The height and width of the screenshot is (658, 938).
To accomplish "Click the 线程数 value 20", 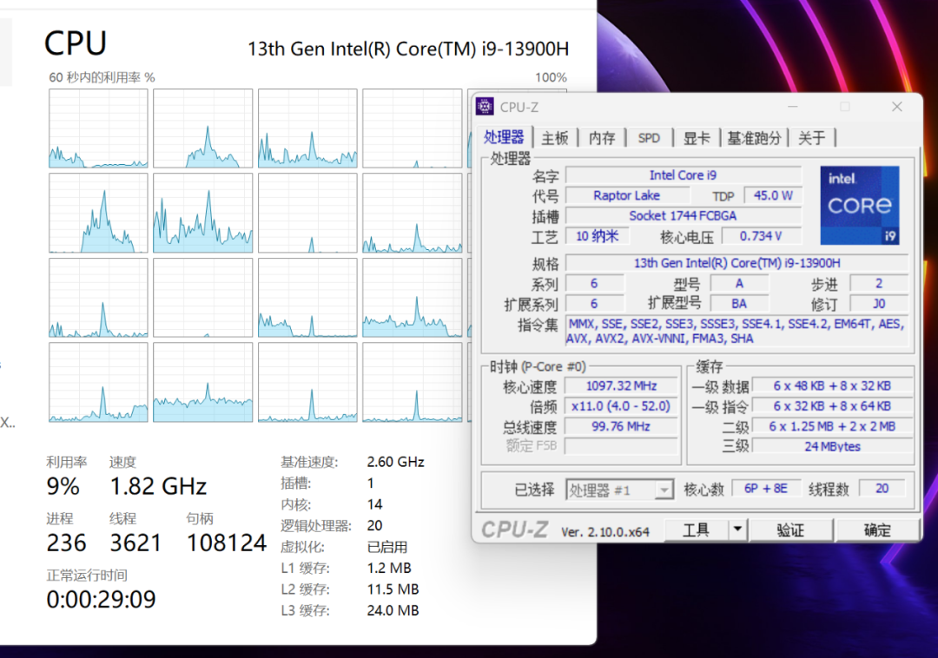I will [x=882, y=489].
